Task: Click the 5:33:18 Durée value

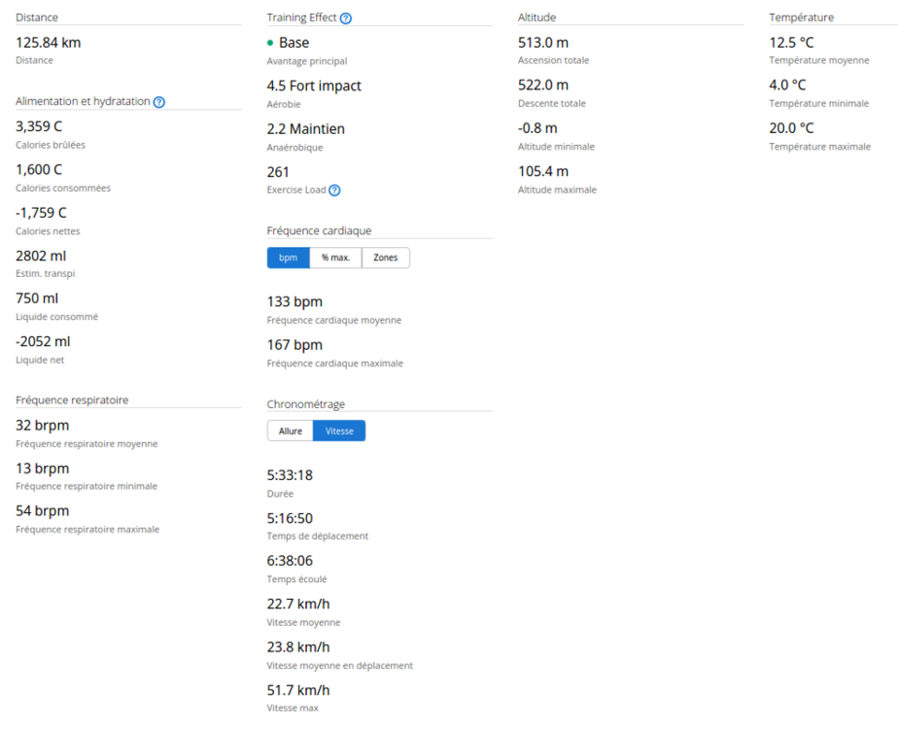Action: (x=290, y=475)
